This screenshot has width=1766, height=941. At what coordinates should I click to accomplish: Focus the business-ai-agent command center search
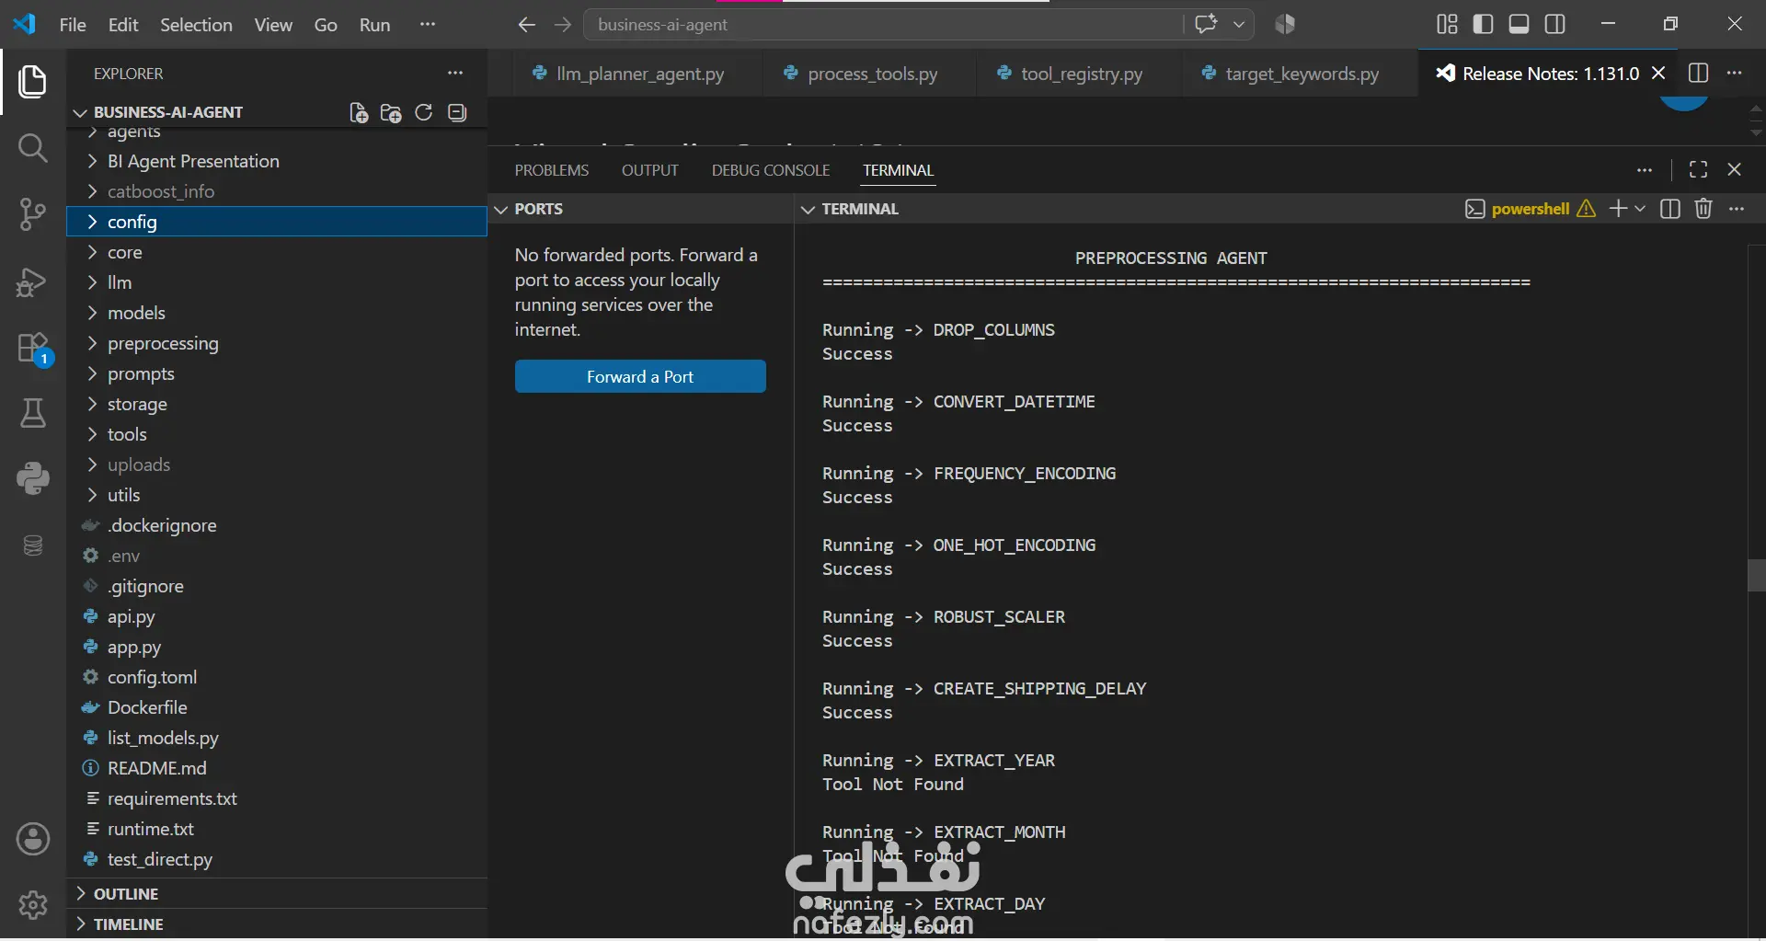883,25
